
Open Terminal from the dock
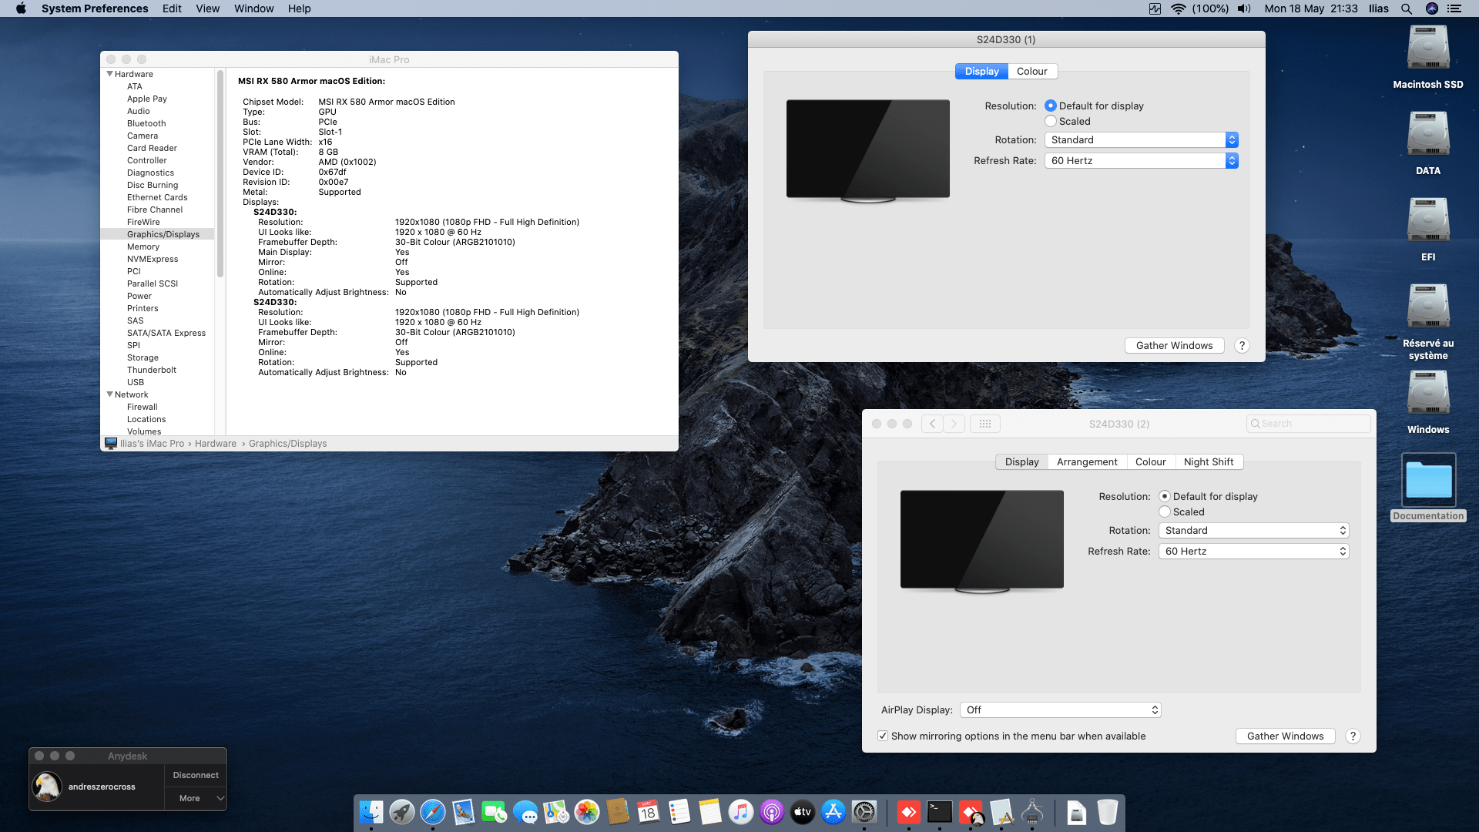pos(940,812)
